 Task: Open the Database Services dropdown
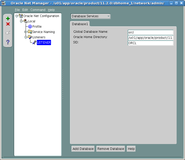(91, 16)
